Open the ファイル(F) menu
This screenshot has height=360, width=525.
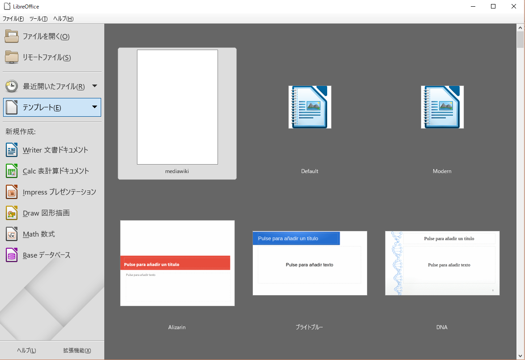tap(13, 19)
